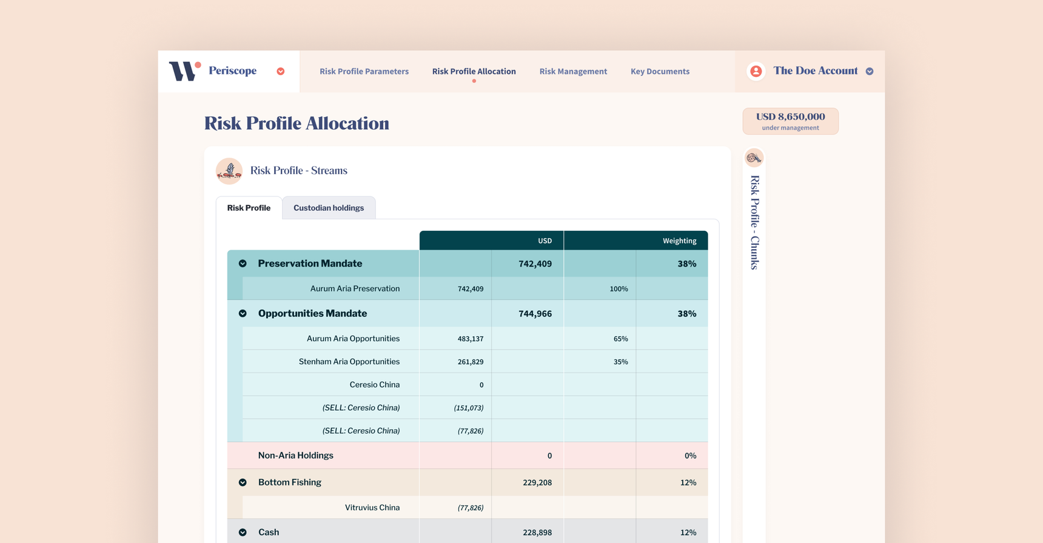
Task: Select Risk Profile Allocation nav item
Action: coord(474,72)
